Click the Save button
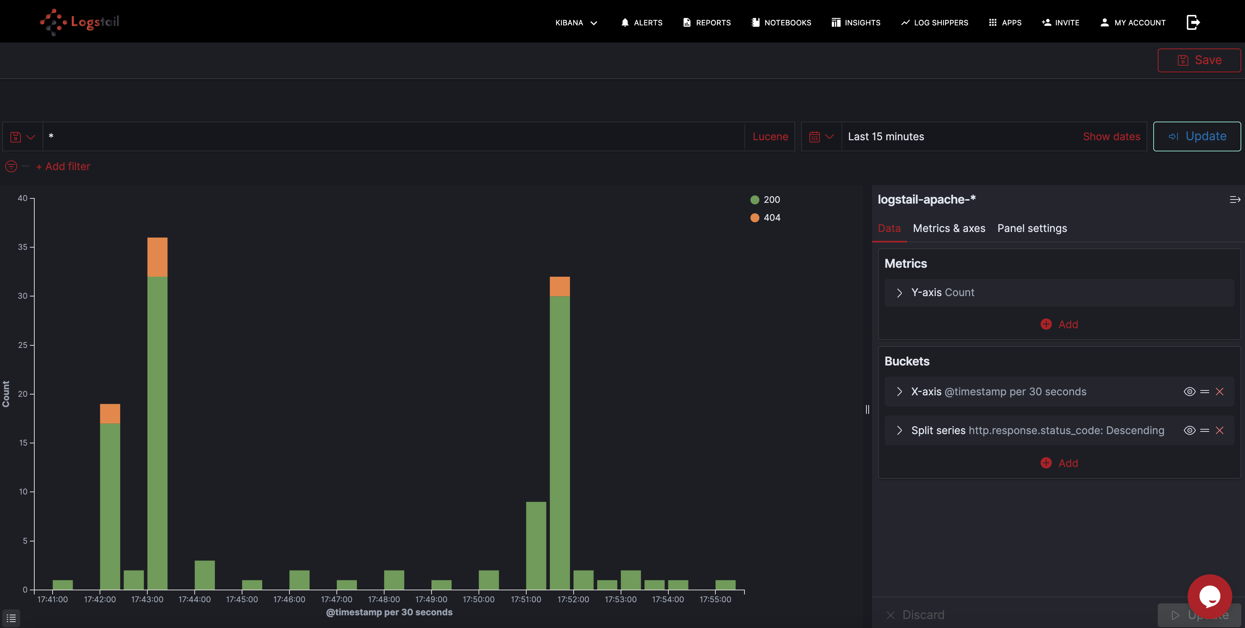The width and height of the screenshot is (1245, 628). point(1199,60)
